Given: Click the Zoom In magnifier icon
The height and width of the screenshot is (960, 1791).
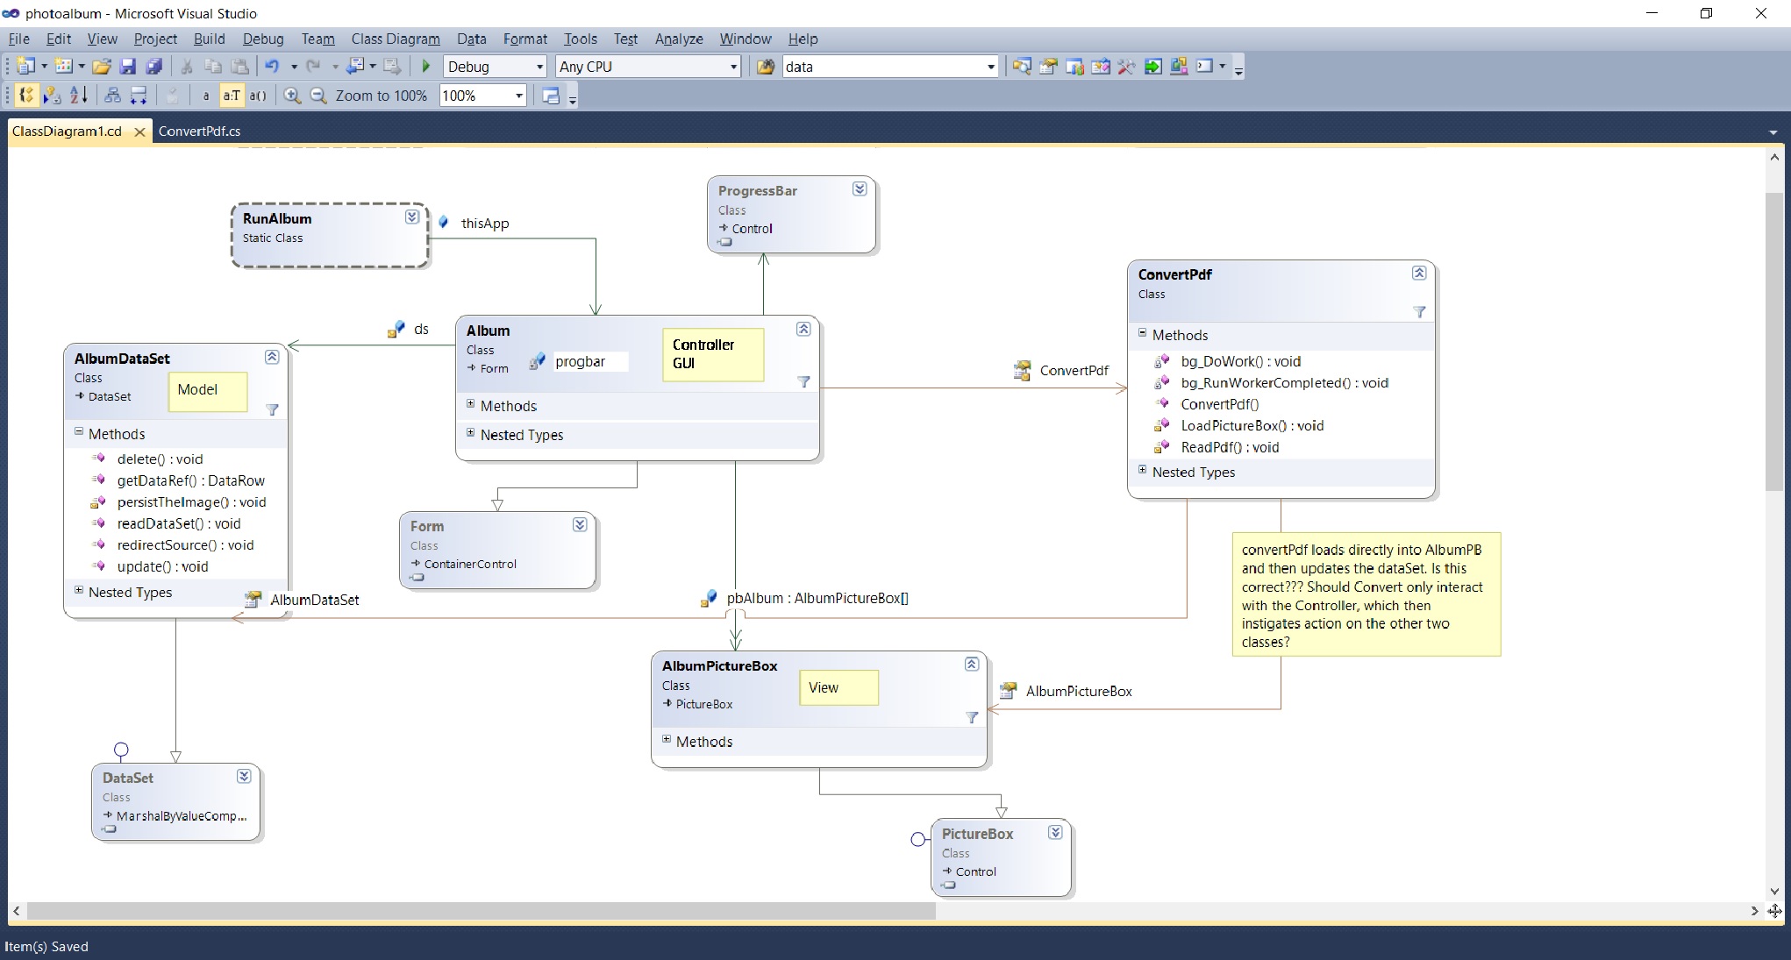Looking at the screenshot, I should 292,96.
